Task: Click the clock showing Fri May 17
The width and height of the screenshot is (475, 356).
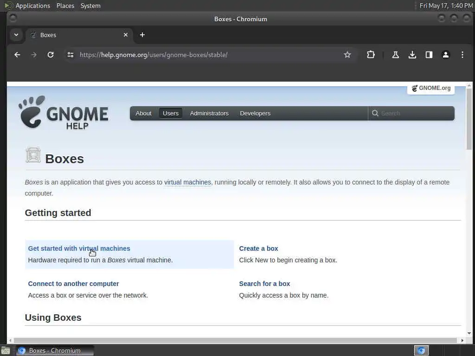Action: [446, 6]
